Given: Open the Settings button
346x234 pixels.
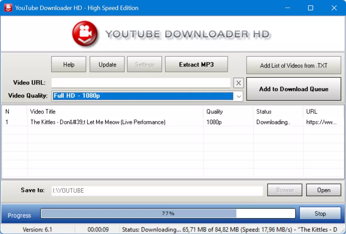Looking at the screenshot, I should click(x=144, y=64).
